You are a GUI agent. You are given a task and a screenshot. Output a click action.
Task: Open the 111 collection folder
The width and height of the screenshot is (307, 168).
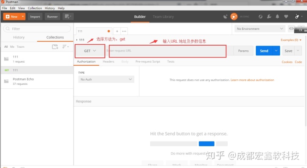coord(37,59)
